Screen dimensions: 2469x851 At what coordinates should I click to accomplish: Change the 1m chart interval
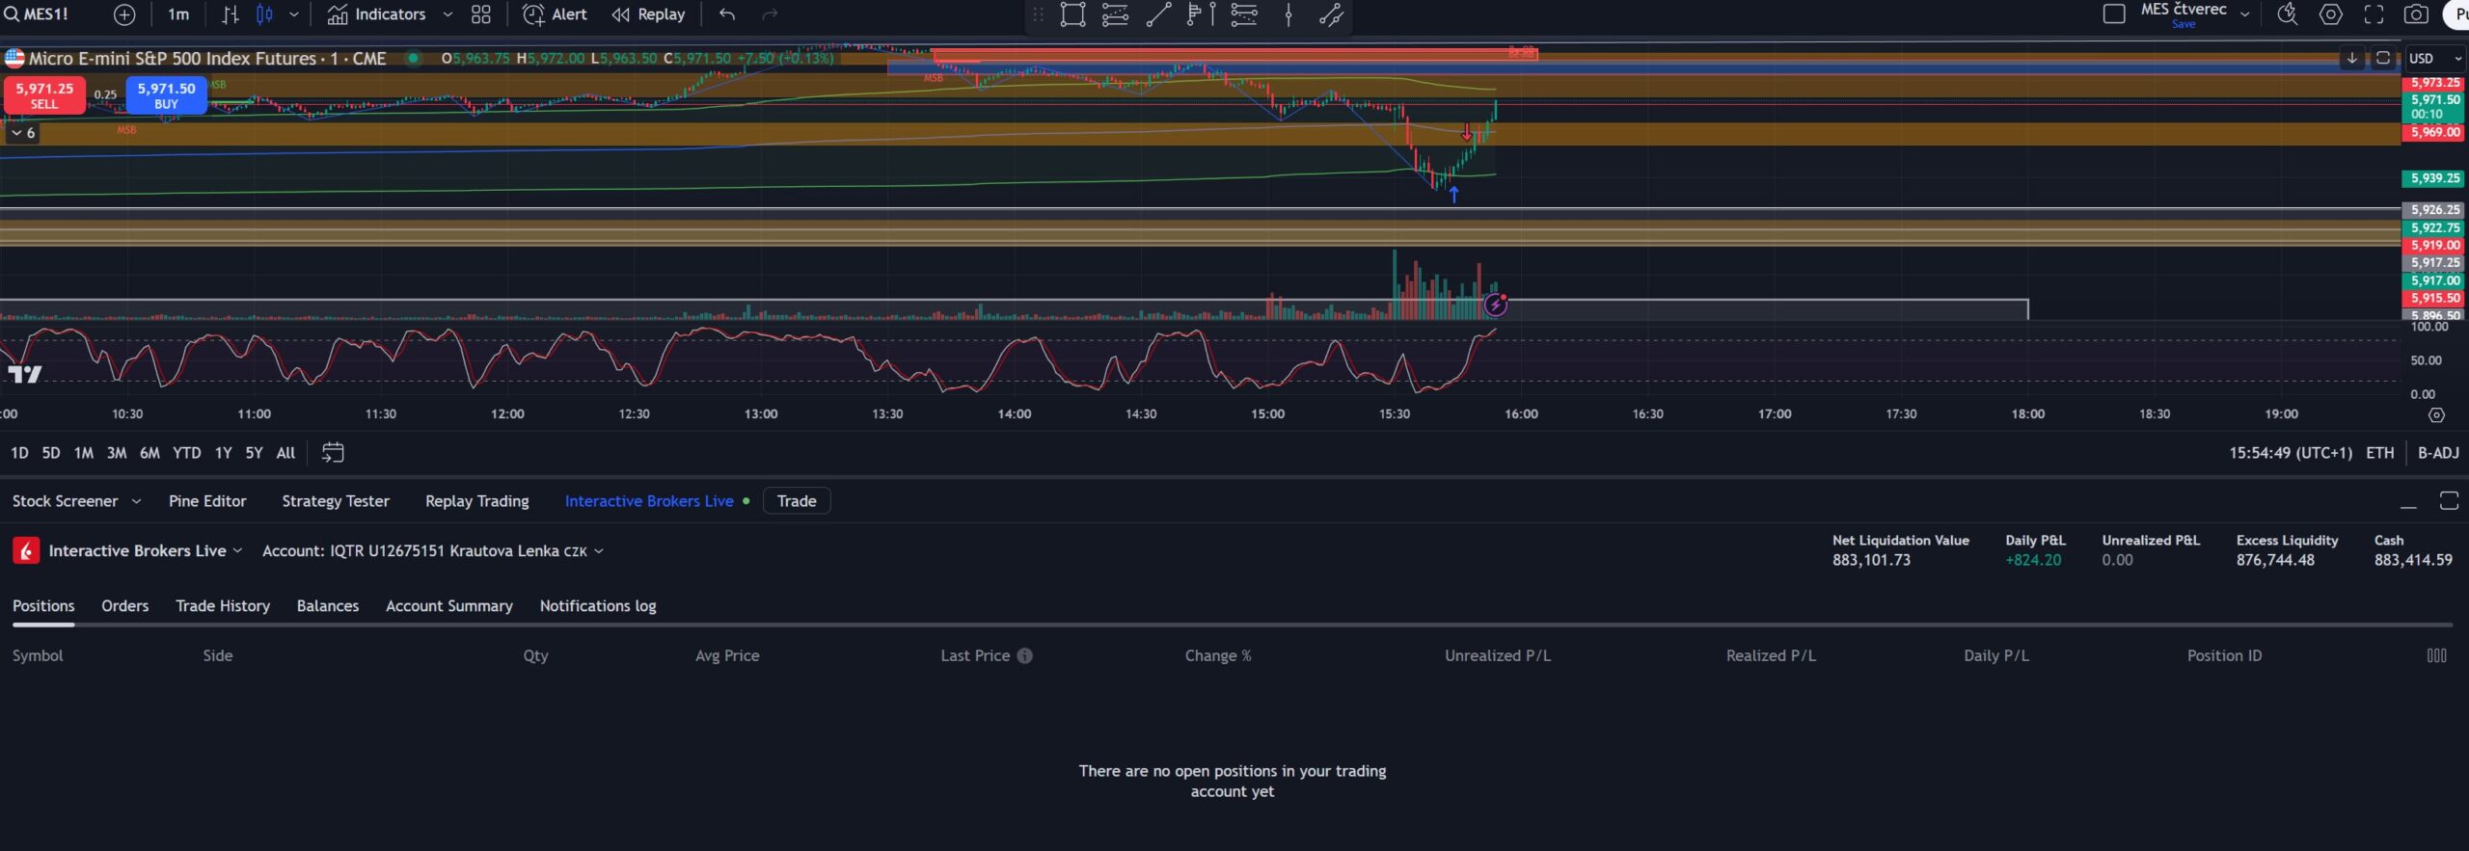178,14
